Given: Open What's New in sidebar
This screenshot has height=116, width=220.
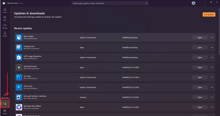Looking at the screenshot, I should [x=5, y=96].
